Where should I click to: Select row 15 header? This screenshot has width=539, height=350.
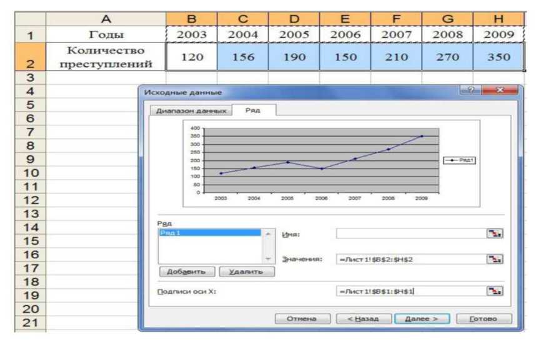tap(30, 241)
